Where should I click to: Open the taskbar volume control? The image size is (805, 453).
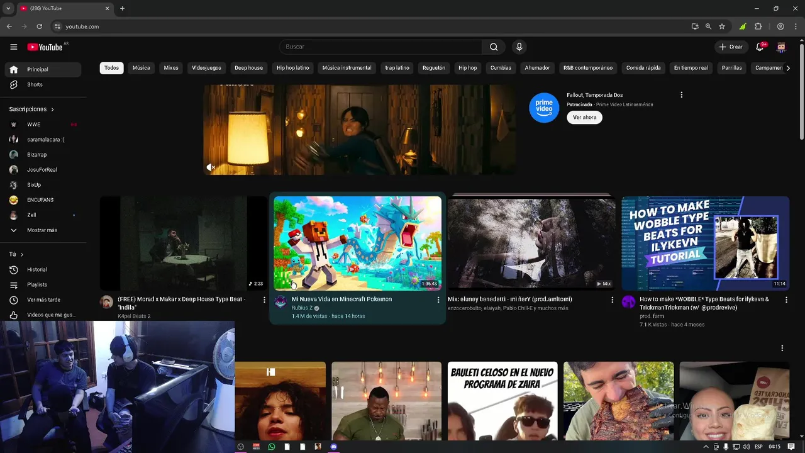pyautogui.click(x=746, y=447)
